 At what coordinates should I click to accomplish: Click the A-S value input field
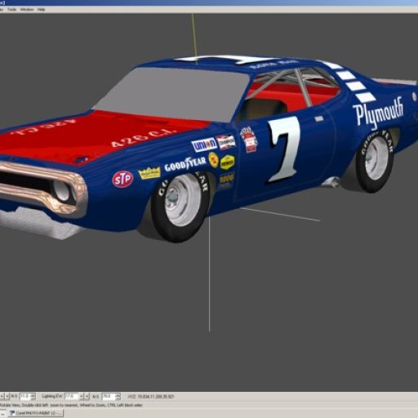pos(108,396)
